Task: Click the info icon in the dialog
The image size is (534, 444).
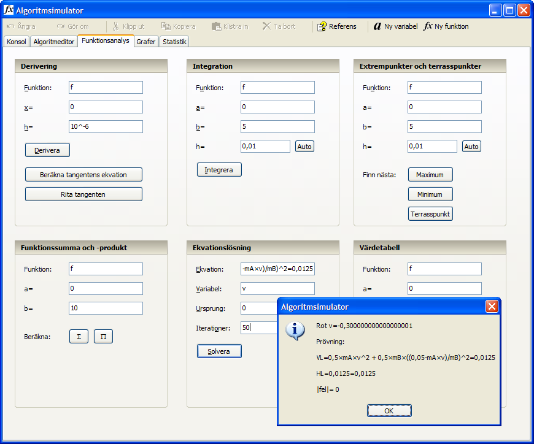Action: point(295,331)
